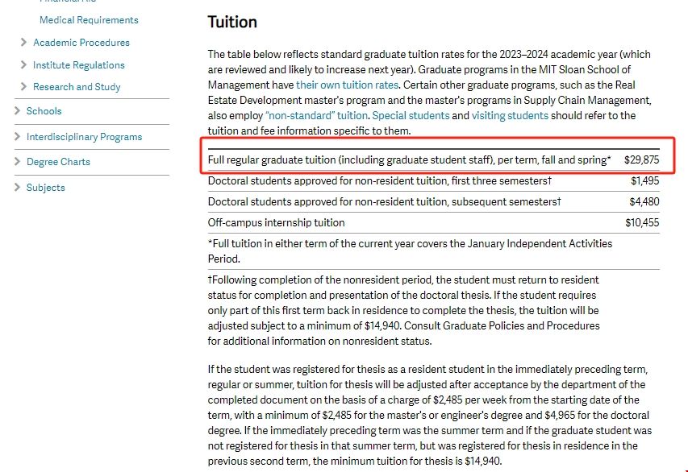Expand the Degree Charts arrow

pyautogui.click(x=17, y=162)
